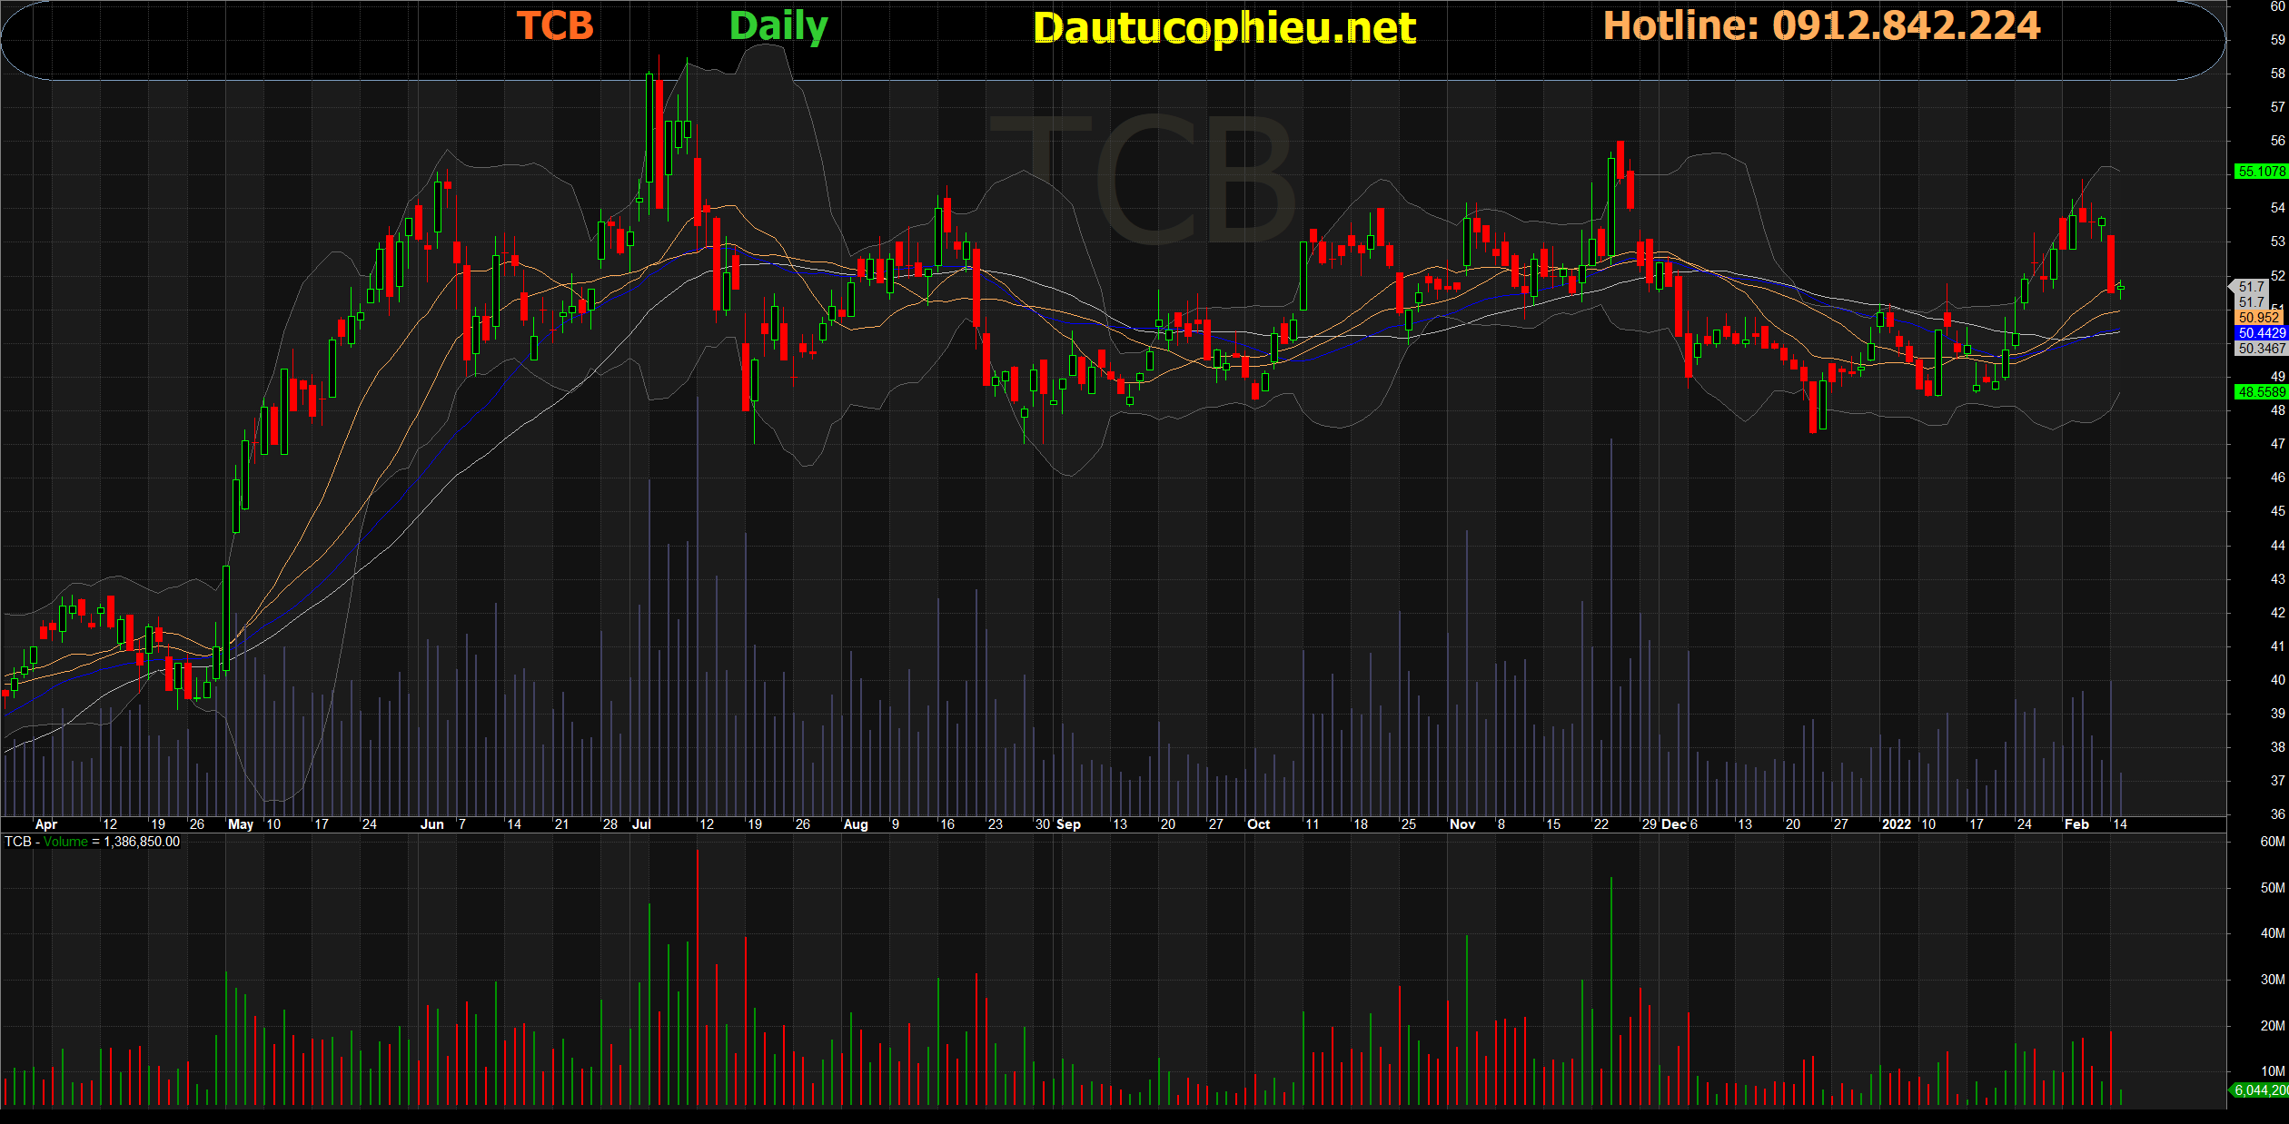Click the 60M volume axis label

pos(2272,842)
